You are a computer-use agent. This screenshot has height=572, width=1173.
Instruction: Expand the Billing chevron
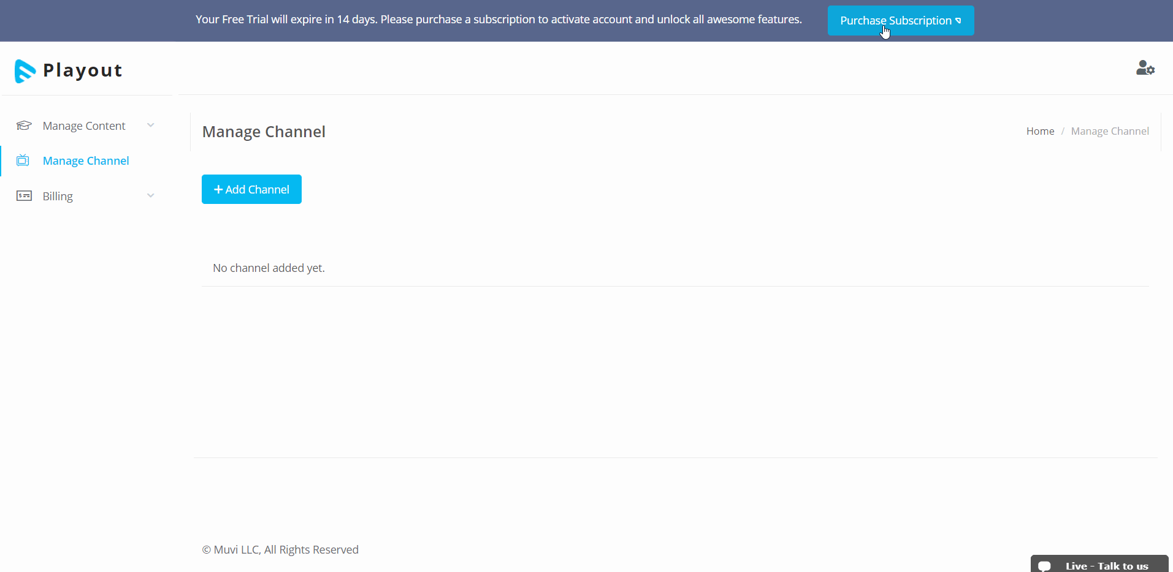(x=151, y=196)
